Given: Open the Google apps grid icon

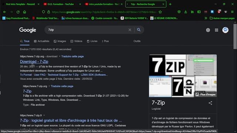Looking at the screenshot, I should point(216,30).
